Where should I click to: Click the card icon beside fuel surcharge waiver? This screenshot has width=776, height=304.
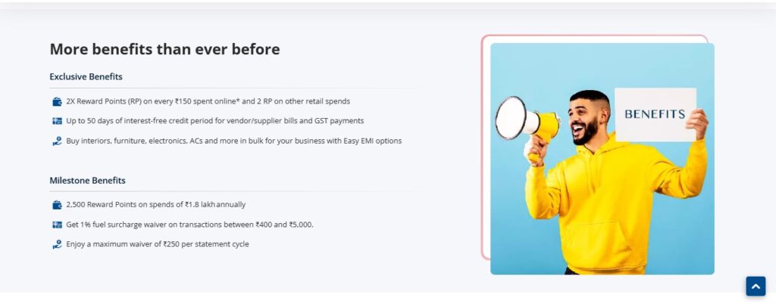tap(57, 225)
